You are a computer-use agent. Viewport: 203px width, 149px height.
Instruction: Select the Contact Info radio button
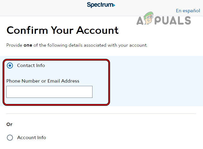pos(10,66)
